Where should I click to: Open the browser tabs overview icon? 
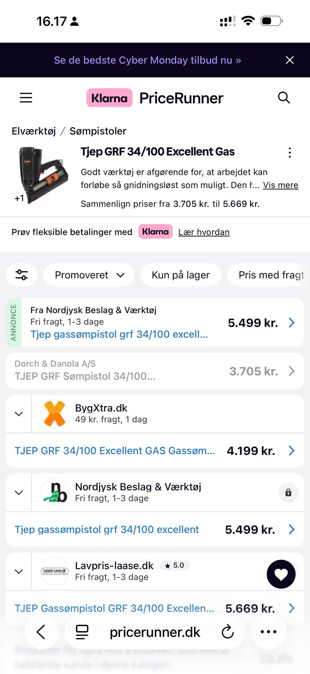tap(82, 632)
